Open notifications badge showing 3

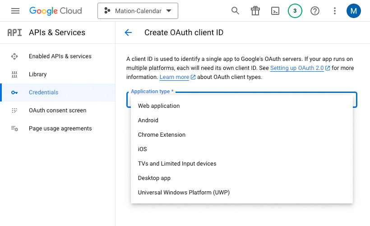pos(295,11)
